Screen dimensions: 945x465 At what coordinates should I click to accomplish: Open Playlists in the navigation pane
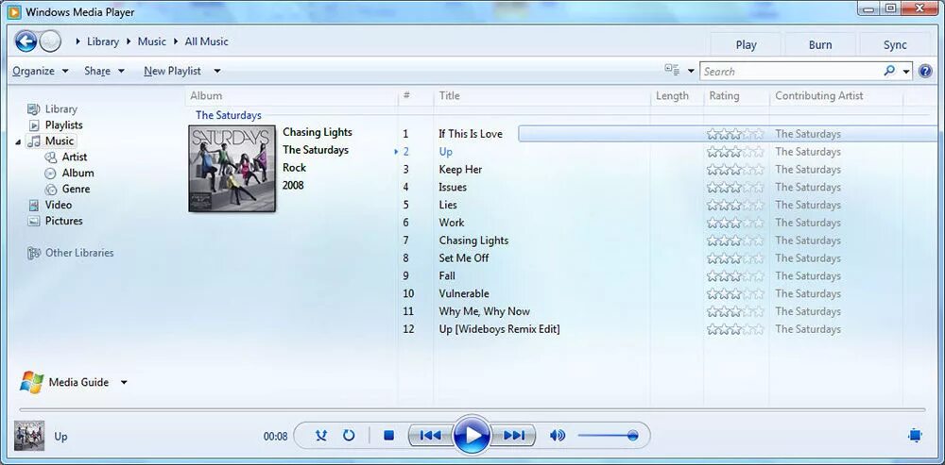coord(63,125)
